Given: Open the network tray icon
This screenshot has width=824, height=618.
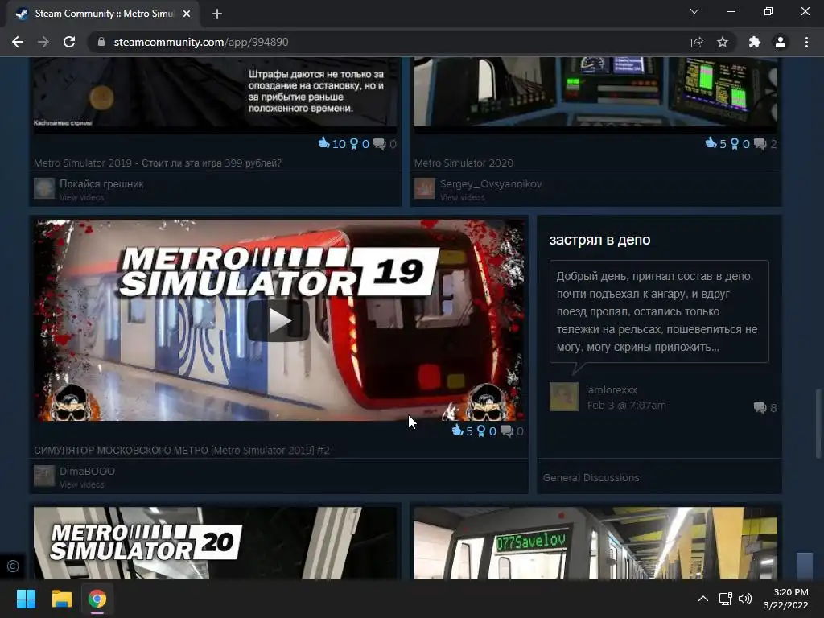Looking at the screenshot, I should click(726, 599).
